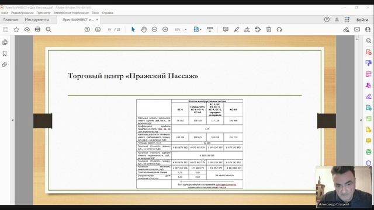Open the apps grid icon
The width and height of the screenshot is (374, 210).
tap(347, 19)
